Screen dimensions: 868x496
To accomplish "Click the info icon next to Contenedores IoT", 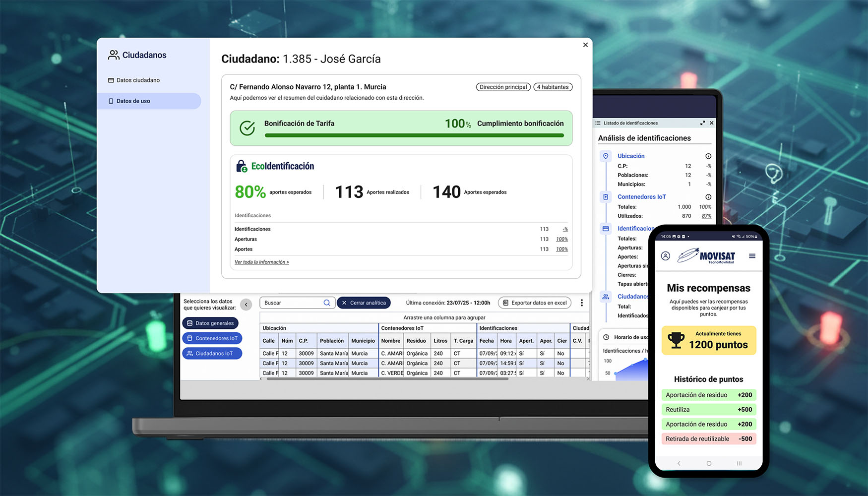I will [708, 197].
